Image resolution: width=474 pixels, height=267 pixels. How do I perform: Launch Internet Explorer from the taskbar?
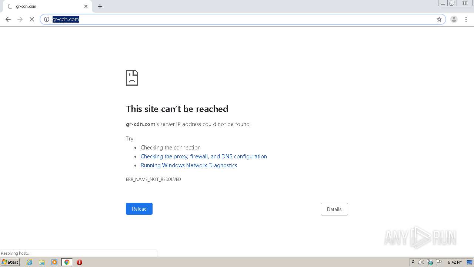pos(30,262)
